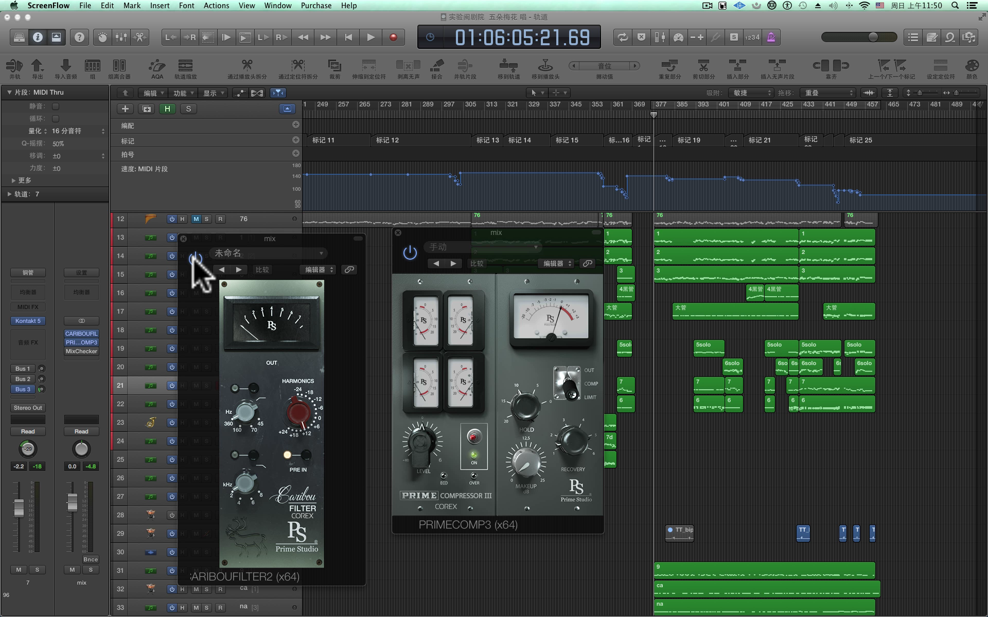Click the AQA toolbar icon

click(157, 69)
